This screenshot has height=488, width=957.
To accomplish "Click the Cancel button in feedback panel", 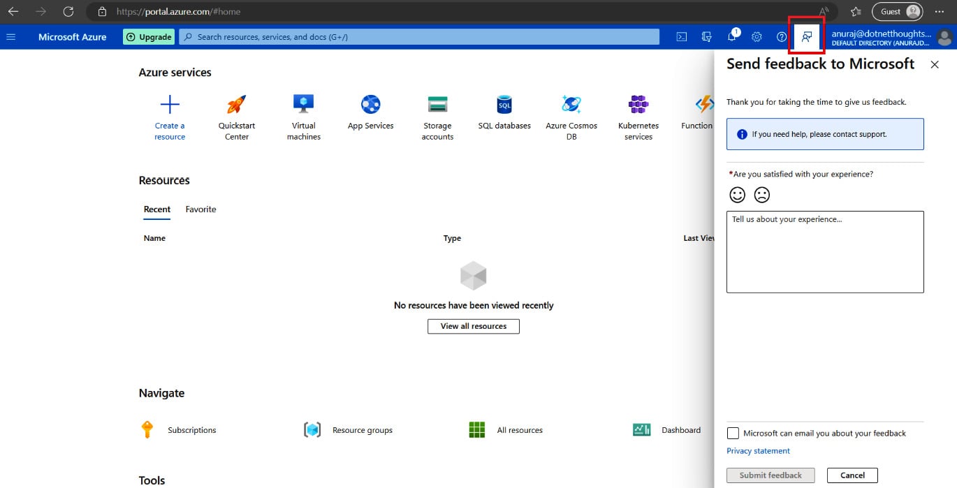I will (852, 475).
